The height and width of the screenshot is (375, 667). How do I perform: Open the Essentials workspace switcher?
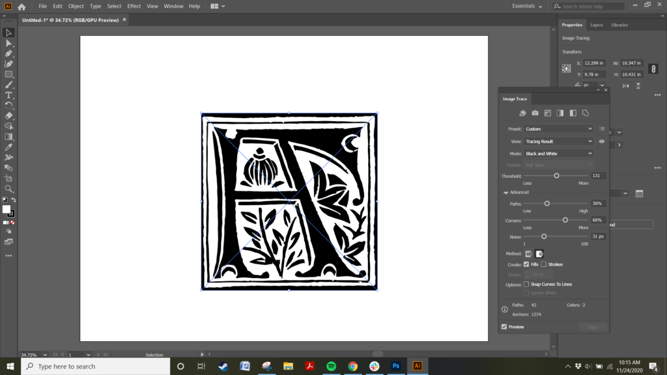pos(527,6)
